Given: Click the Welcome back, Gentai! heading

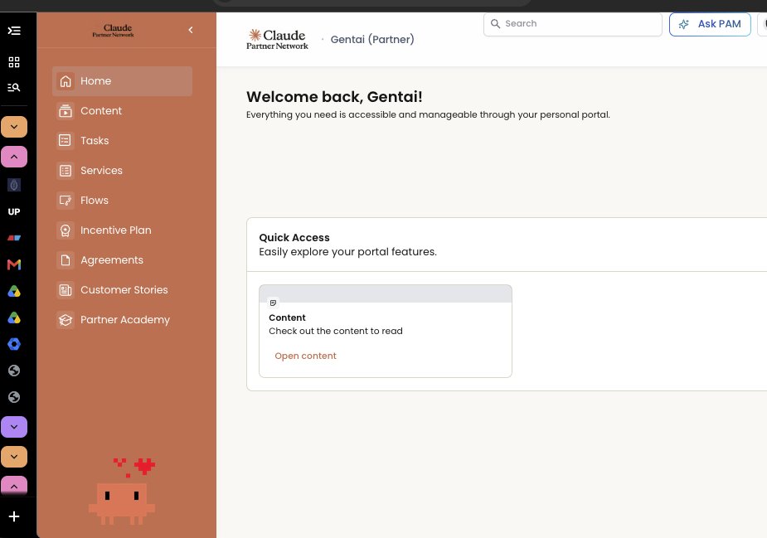Looking at the screenshot, I should 334,97.
